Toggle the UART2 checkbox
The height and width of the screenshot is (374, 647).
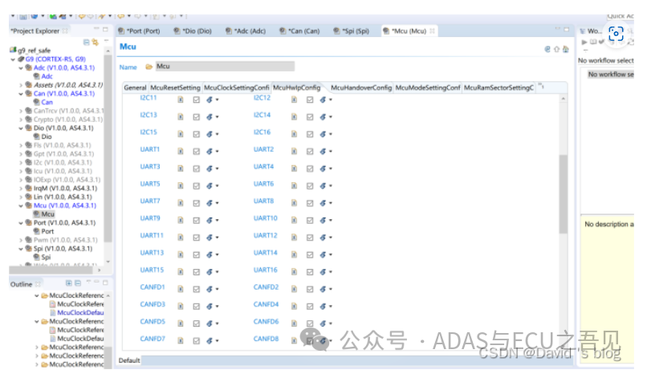310,152
